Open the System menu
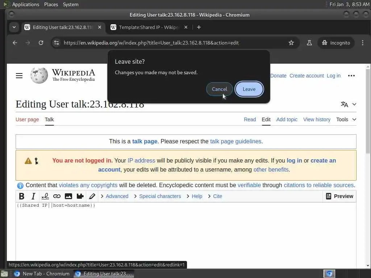The image size is (371, 278). click(x=71, y=4)
